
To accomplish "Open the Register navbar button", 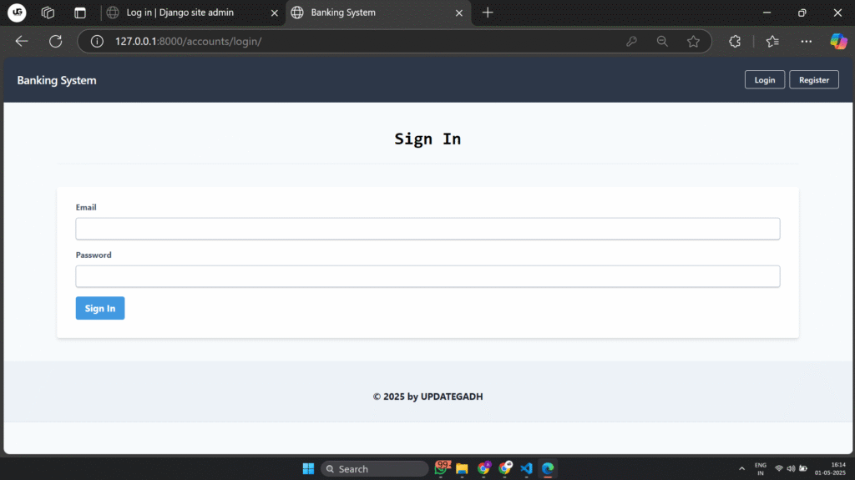I will [813, 79].
